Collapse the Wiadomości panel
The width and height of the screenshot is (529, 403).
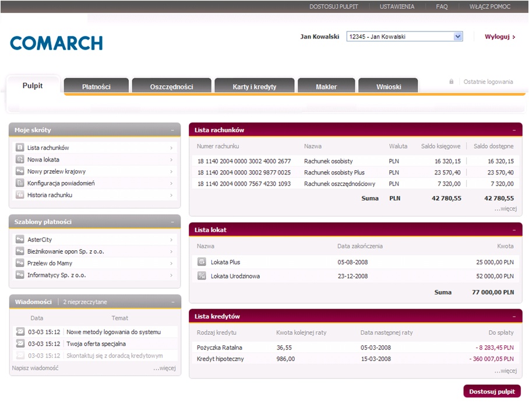click(172, 302)
